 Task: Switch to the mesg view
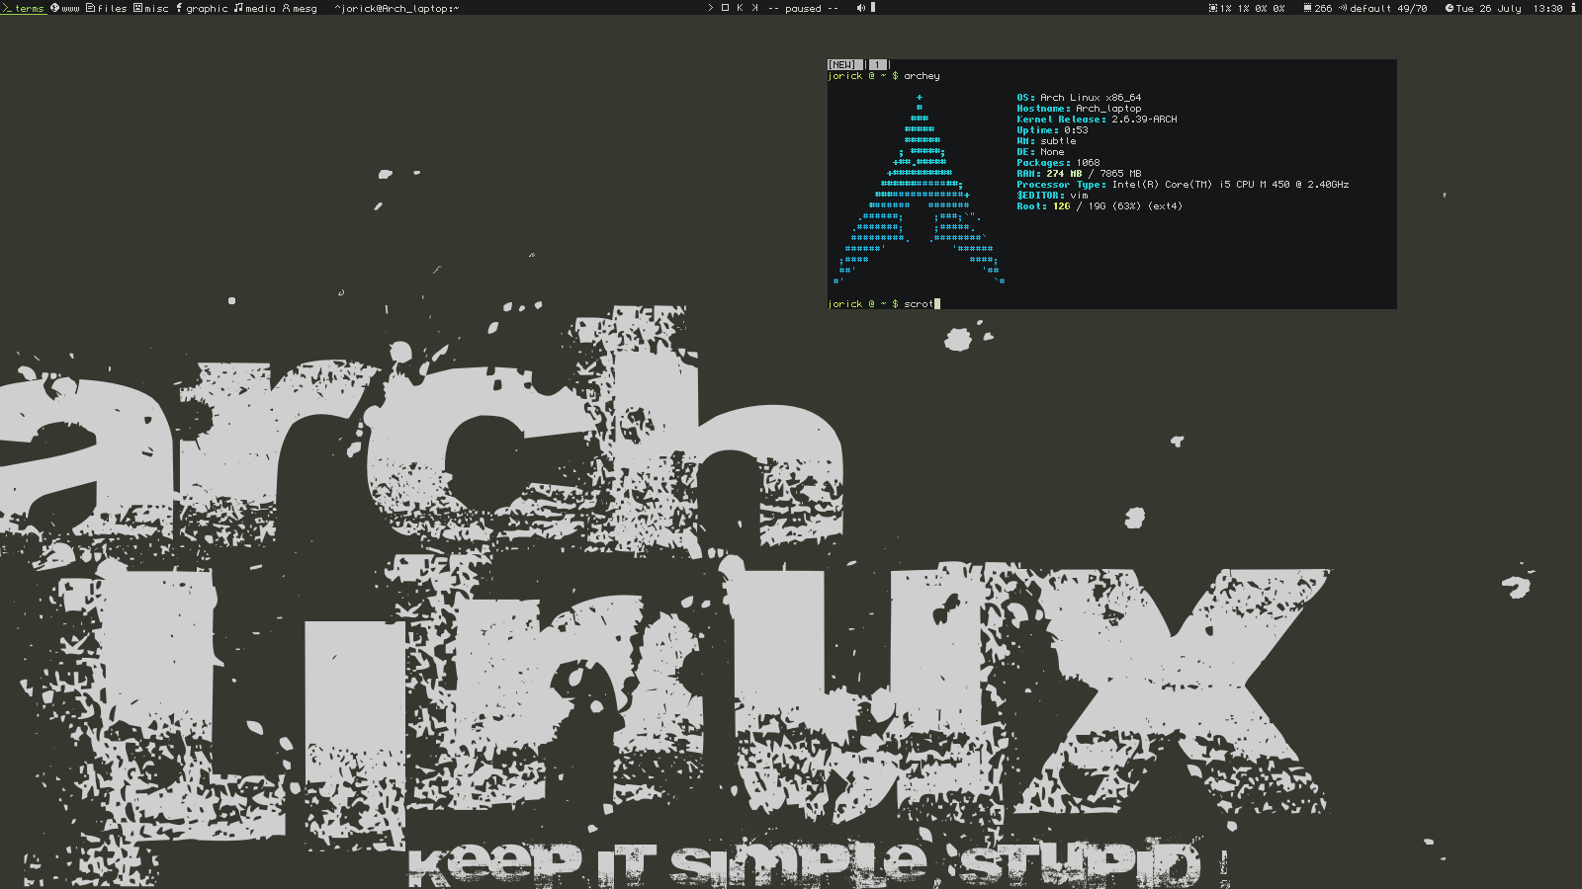point(300,8)
